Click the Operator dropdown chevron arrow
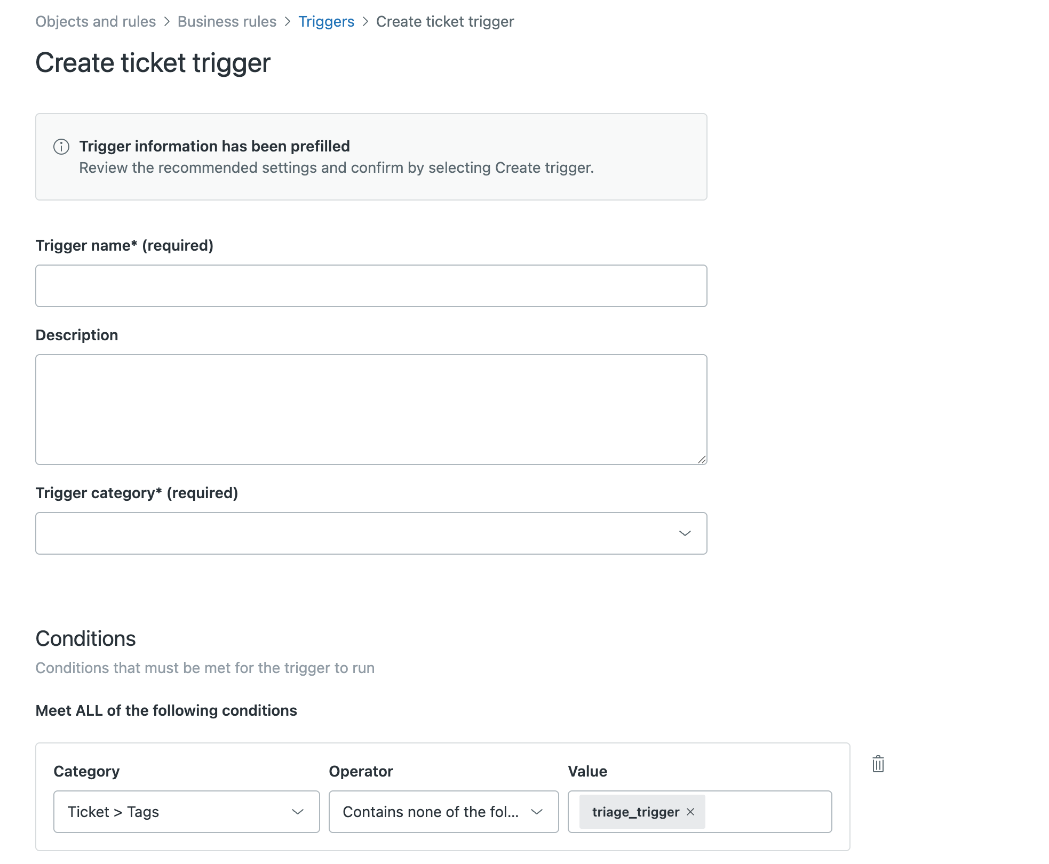The width and height of the screenshot is (1049, 864). [x=537, y=812]
